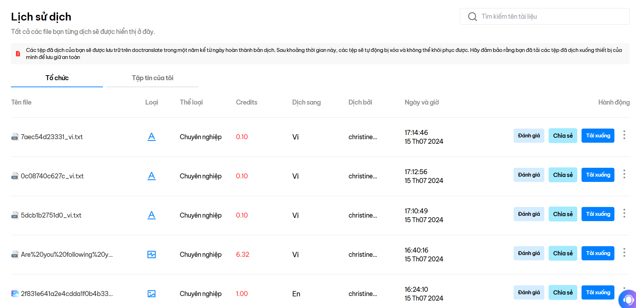
Task: Switch to the Tổ chức tab
Action: 57,78
